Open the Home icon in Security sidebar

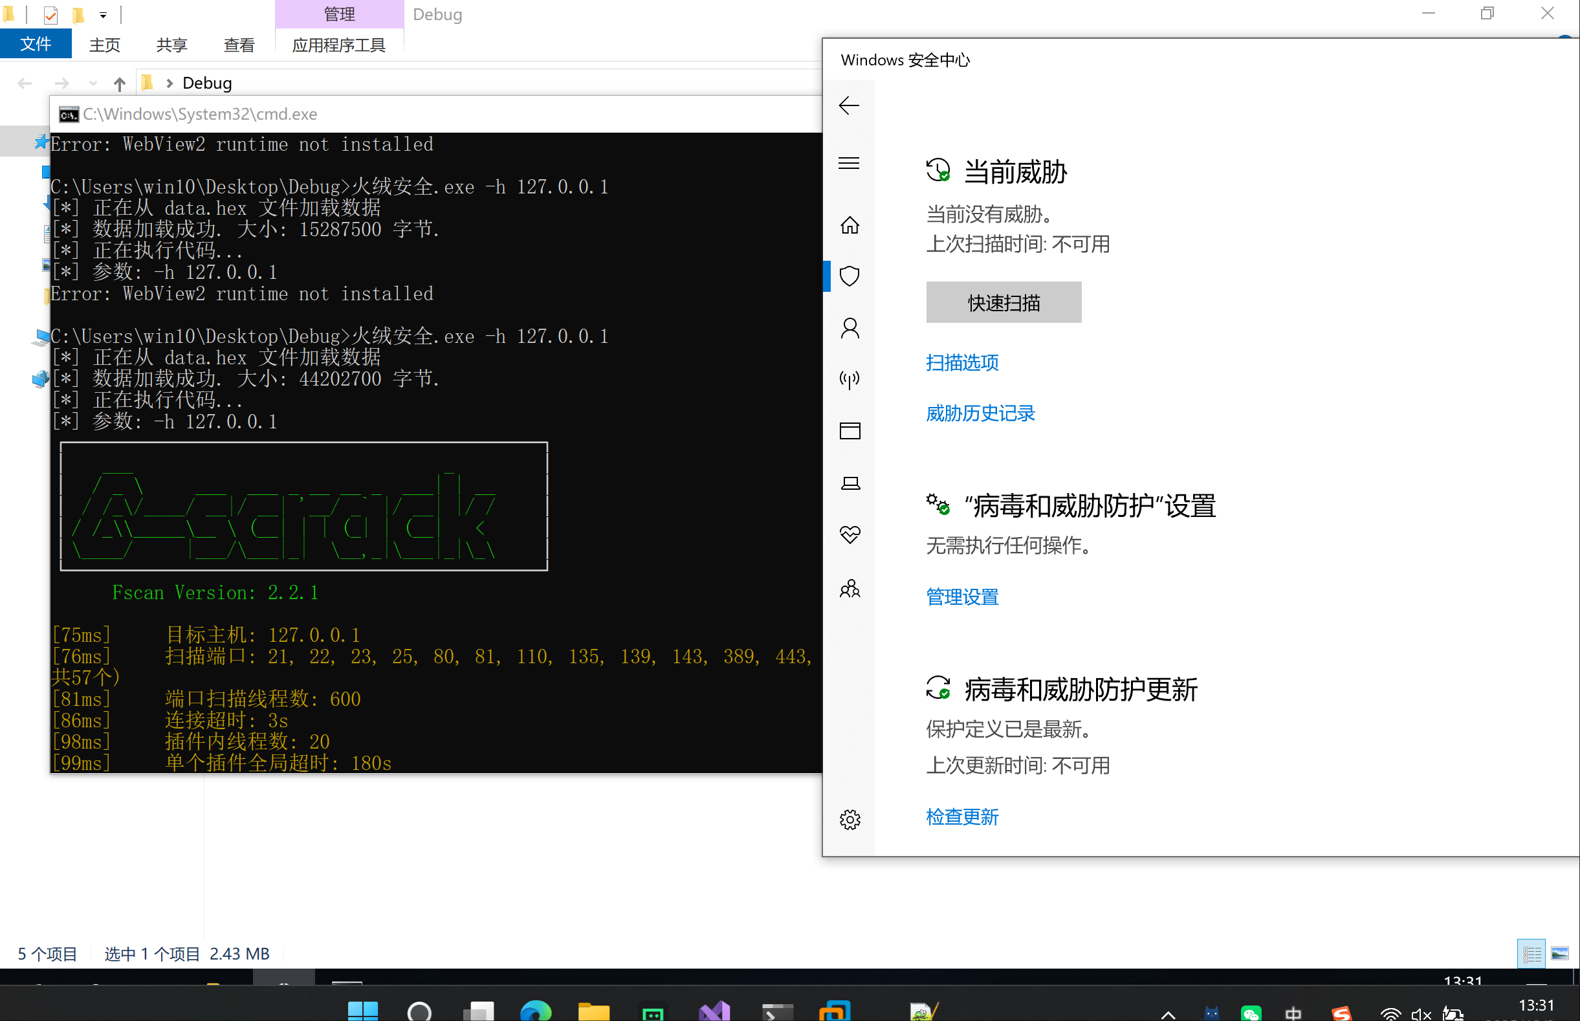point(850,225)
